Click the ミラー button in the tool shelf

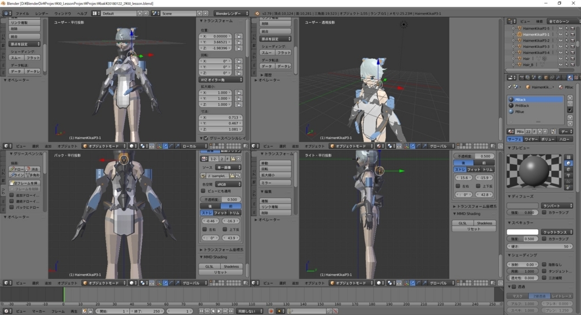click(x=275, y=183)
